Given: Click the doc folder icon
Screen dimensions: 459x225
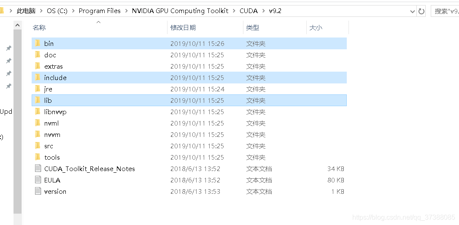Looking at the screenshot, I should [38, 55].
